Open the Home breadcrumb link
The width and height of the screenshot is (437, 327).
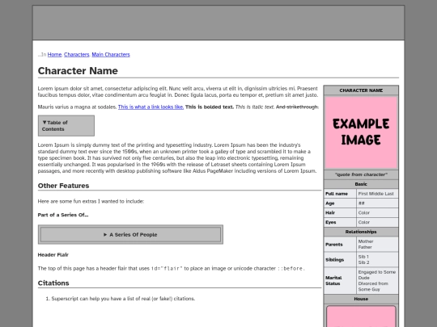click(54, 55)
